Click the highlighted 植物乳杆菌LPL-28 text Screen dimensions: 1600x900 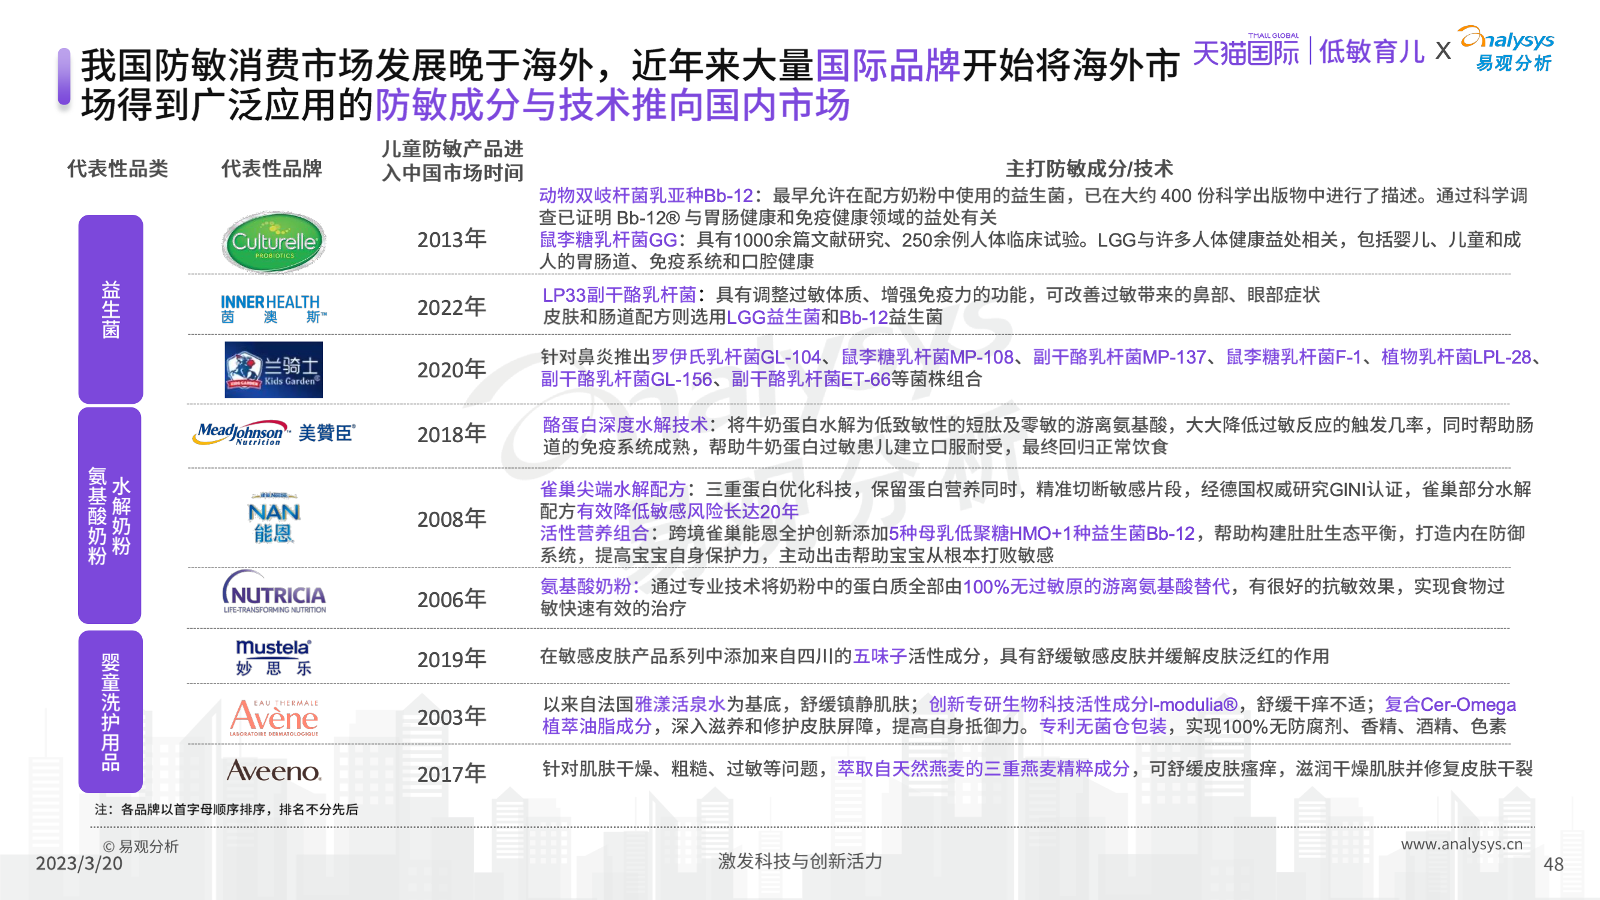click(x=1456, y=357)
